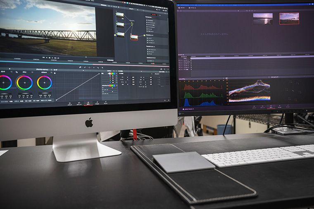Open the Fairlight page icon on left monitor
Image resolution: width=314 pixels, height=209 pixels.
[97, 103]
